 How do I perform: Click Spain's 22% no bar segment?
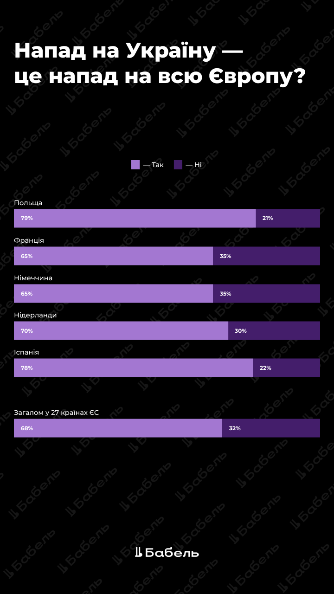click(286, 368)
